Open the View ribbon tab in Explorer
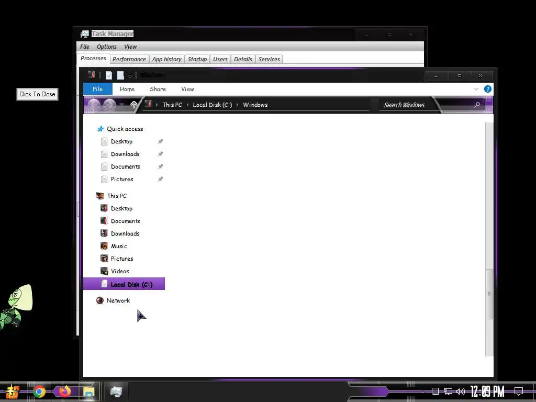 coord(188,89)
